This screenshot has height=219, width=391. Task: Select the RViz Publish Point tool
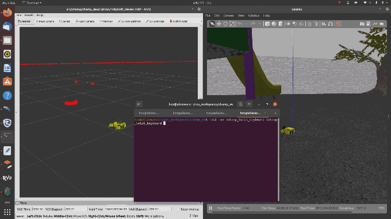[x=179, y=21]
